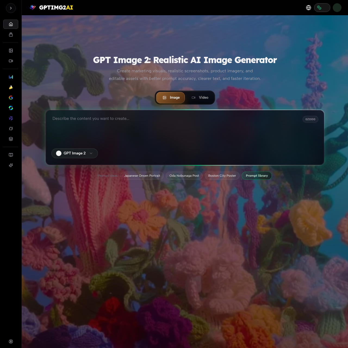Select the Home icon in the sidebar
This screenshot has height=348, width=348.
(11, 24)
